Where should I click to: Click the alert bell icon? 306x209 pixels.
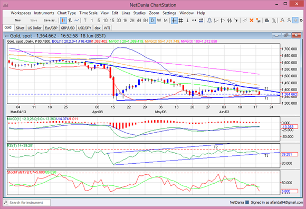tap(209, 20)
